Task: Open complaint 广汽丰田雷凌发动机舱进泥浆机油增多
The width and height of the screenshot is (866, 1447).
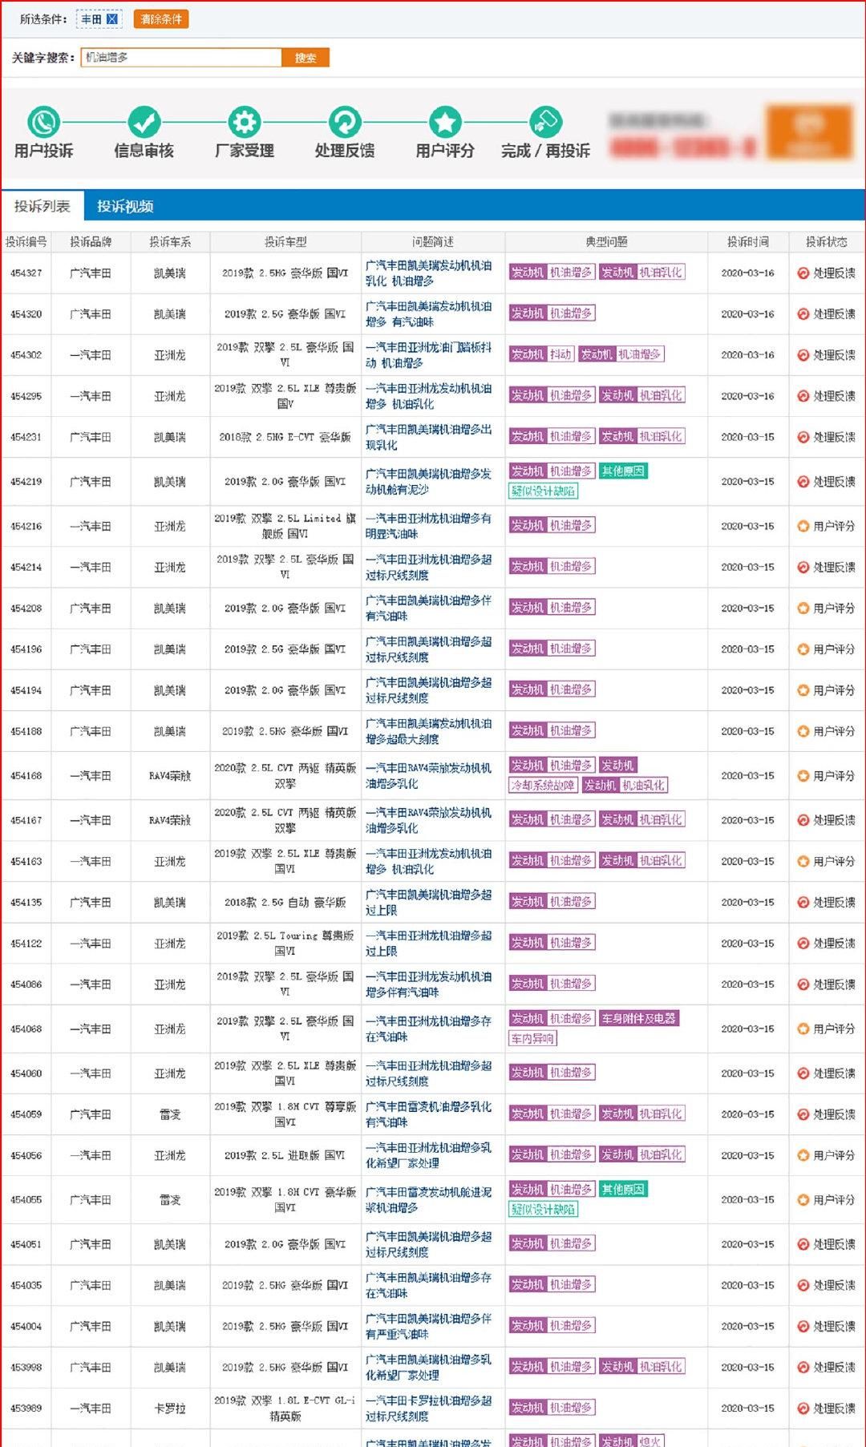Action: 429,1199
